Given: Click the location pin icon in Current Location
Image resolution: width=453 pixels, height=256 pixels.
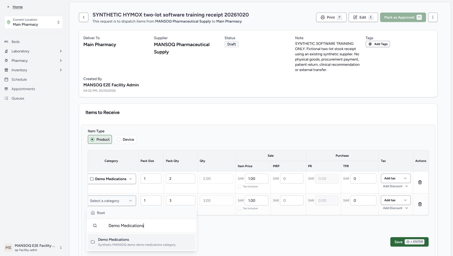Looking at the screenshot, I should coord(9,22).
